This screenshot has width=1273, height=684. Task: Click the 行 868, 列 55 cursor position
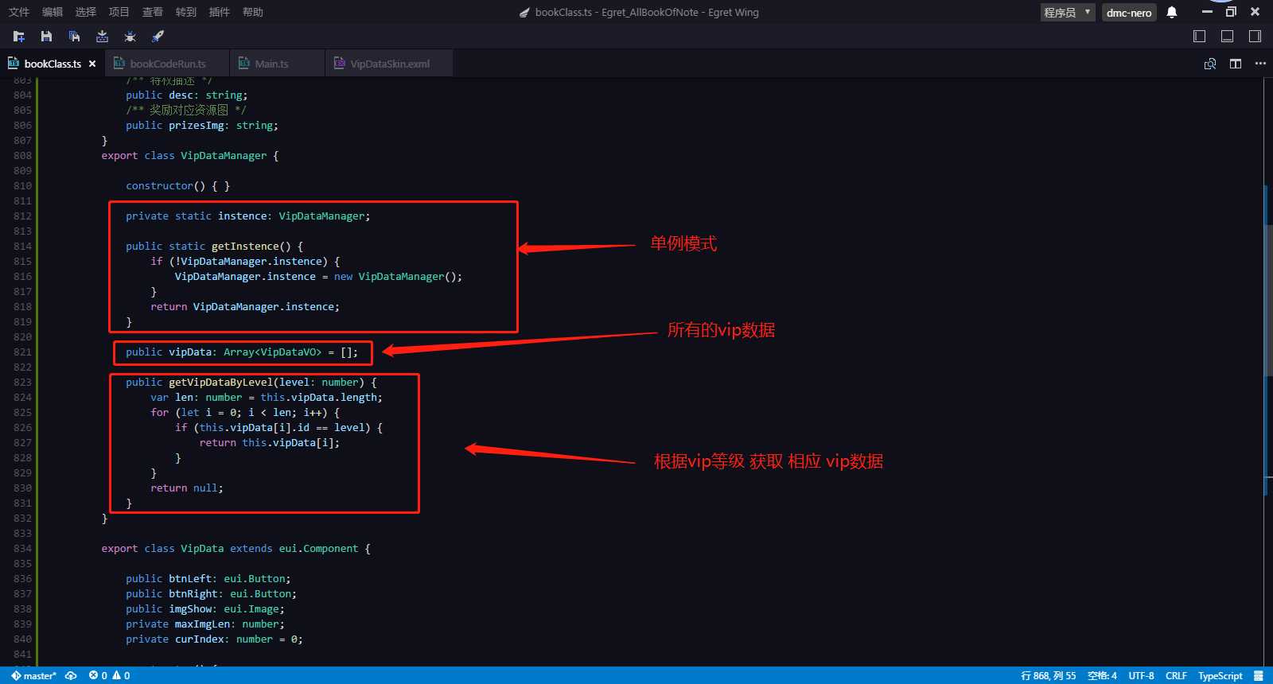[1049, 676]
